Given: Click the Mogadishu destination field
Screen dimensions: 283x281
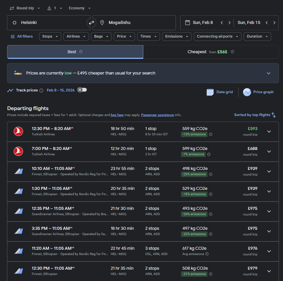Looking at the screenshot, I should point(134,23).
